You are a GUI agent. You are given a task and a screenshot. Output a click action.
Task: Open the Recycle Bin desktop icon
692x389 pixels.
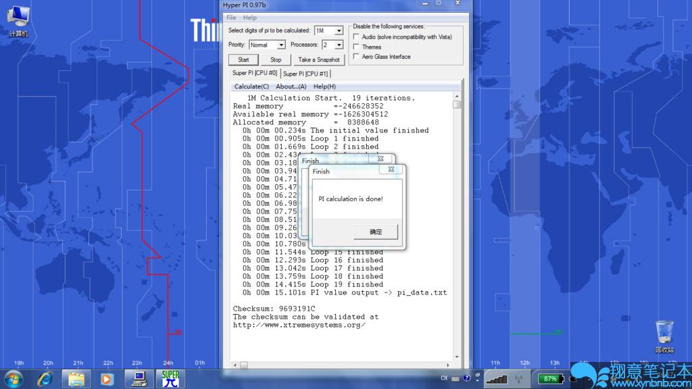[x=664, y=336]
